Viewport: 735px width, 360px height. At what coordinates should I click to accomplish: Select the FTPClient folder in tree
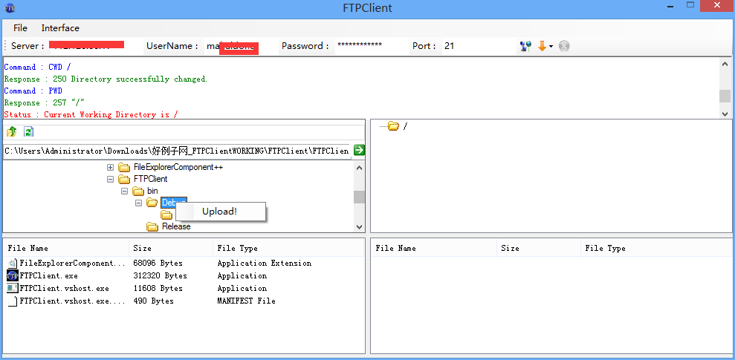coord(150,179)
